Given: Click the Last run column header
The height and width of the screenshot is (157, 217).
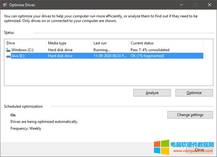Looking at the screenshot, I should click(x=110, y=43).
